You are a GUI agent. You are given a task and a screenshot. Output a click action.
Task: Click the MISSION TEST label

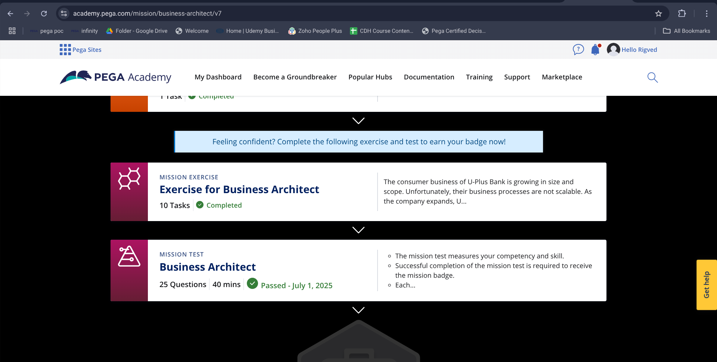point(181,254)
